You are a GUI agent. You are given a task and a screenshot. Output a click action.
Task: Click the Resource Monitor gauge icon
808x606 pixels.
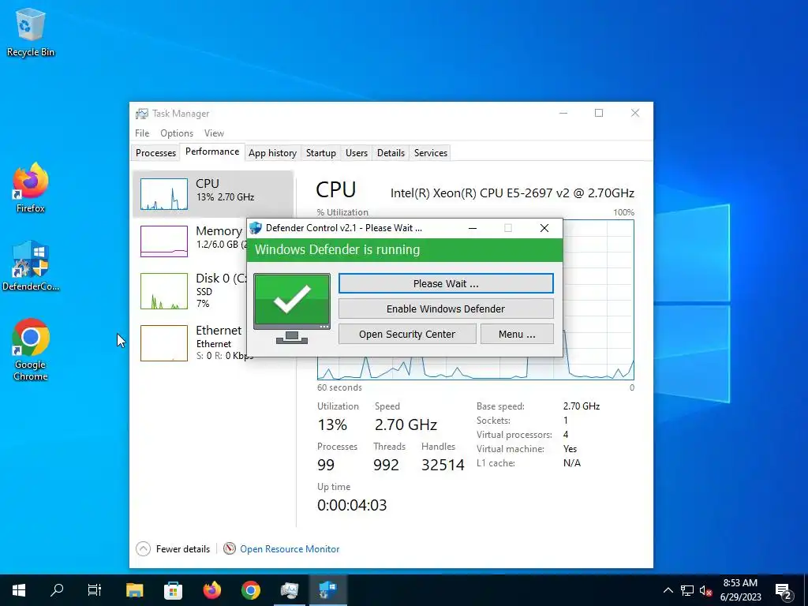pyautogui.click(x=230, y=549)
